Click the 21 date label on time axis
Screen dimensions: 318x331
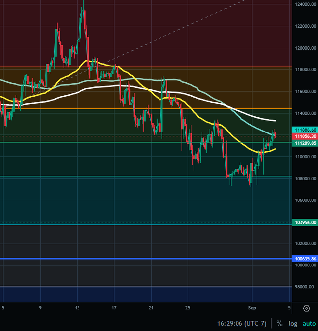coord(151,308)
